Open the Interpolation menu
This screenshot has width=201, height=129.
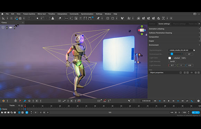click(x=62, y=14)
